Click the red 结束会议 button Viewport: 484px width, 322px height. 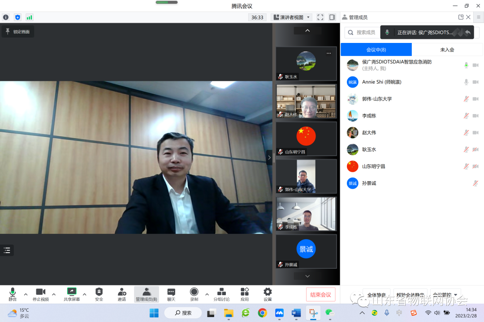[320, 295]
